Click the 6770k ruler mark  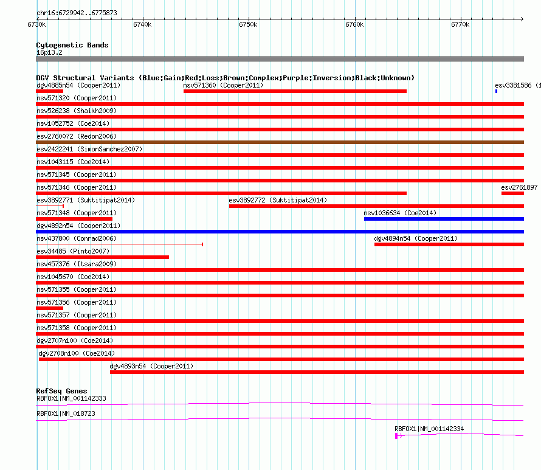point(460,24)
